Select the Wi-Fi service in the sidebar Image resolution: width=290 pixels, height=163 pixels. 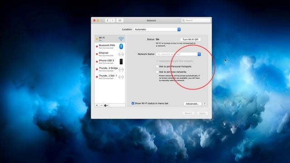pyautogui.click(x=110, y=39)
